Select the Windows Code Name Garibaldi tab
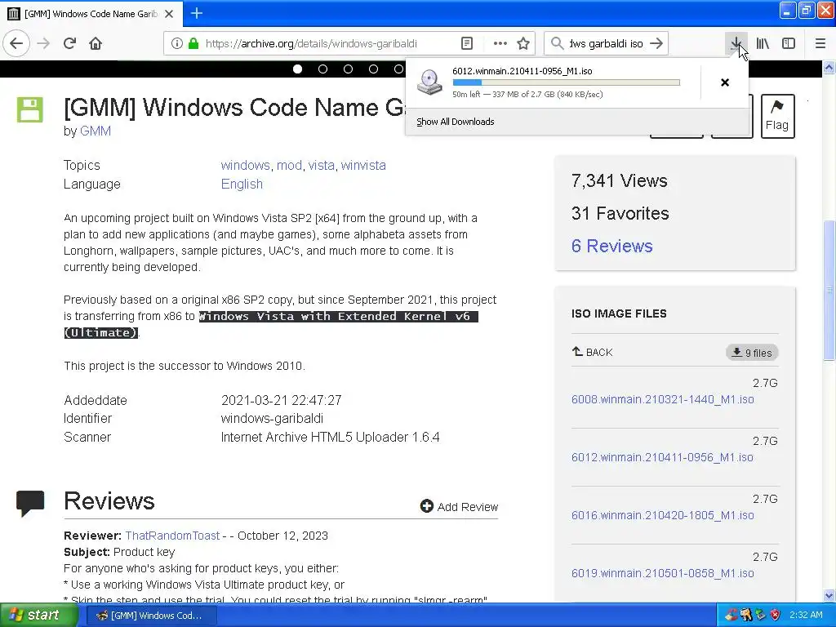 (x=91, y=13)
